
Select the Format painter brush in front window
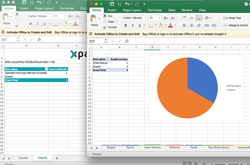point(105,27)
